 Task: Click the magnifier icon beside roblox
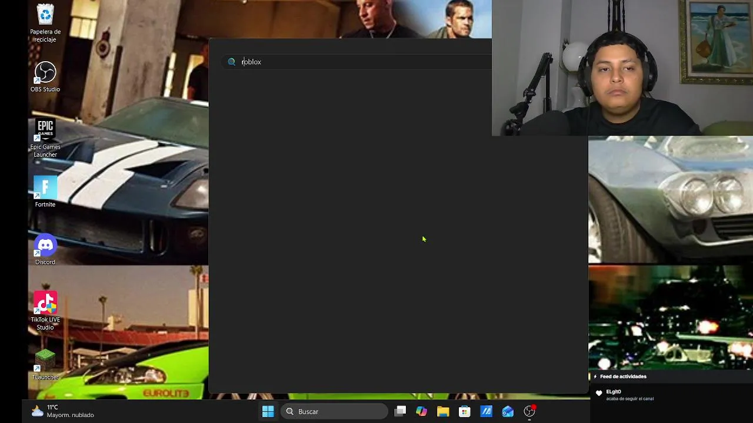tap(232, 62)
